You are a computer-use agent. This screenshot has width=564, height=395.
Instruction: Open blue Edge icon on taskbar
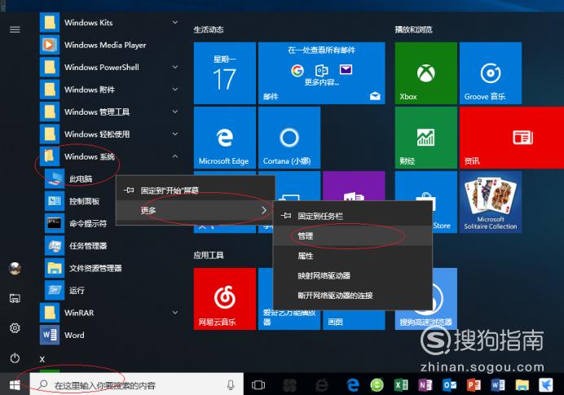click(353, 385)
